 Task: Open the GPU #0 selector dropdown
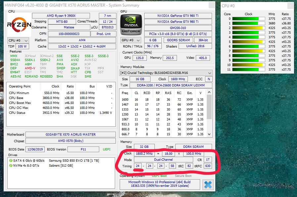coord(131,40)
